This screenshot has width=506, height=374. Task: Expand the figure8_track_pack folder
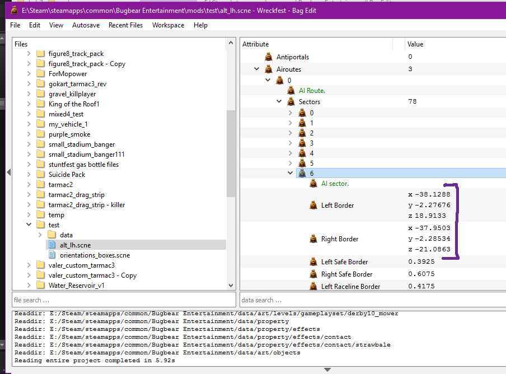tap(29, 54)
